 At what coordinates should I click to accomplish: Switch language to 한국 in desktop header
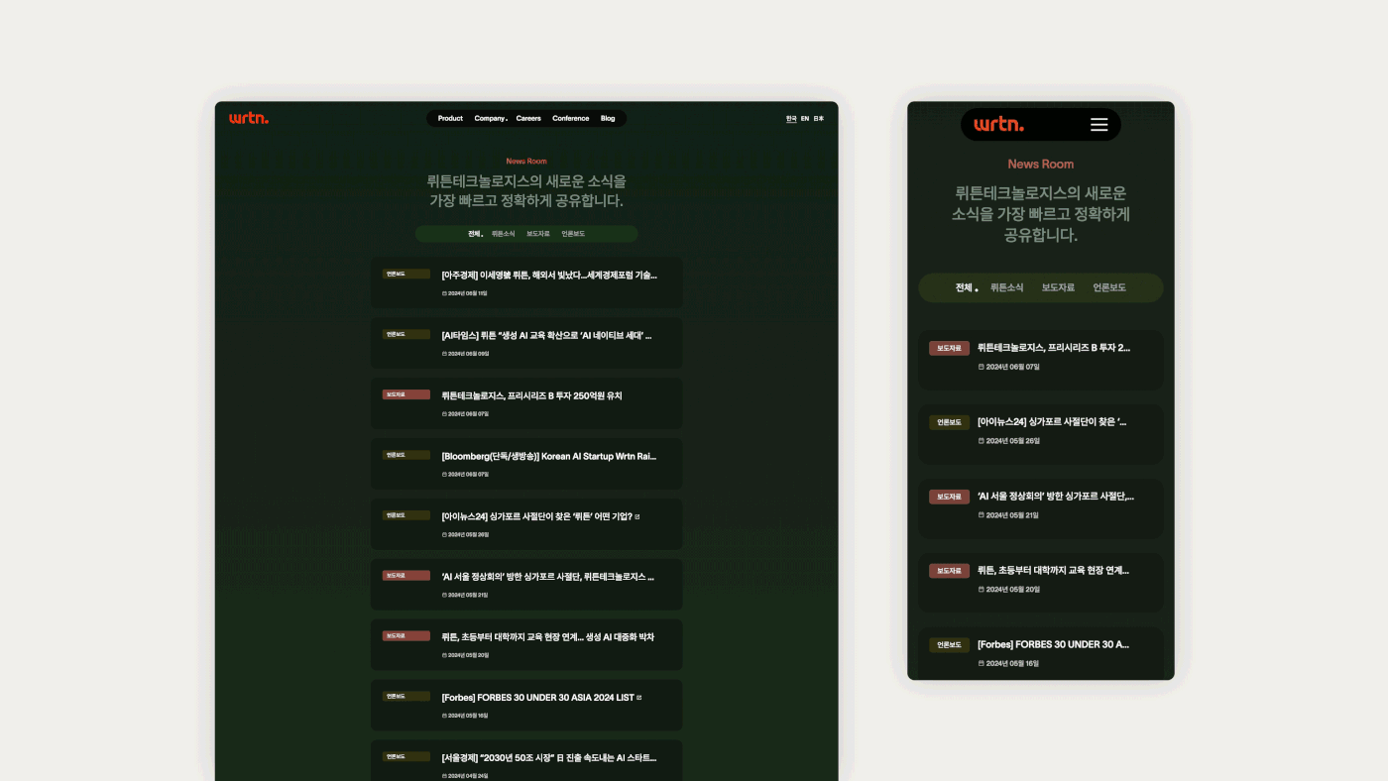pos(791,118)
